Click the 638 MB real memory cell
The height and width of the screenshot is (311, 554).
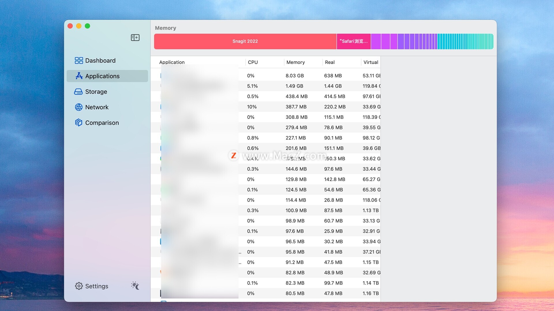[333, 76]
